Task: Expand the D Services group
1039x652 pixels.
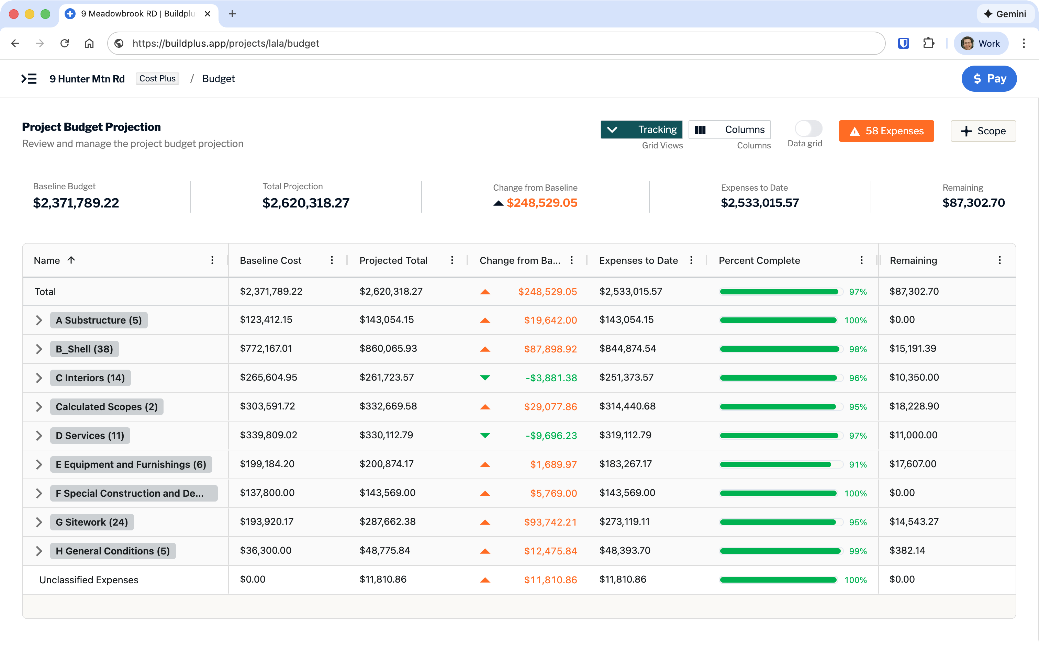Action: (x=39, y=436)
